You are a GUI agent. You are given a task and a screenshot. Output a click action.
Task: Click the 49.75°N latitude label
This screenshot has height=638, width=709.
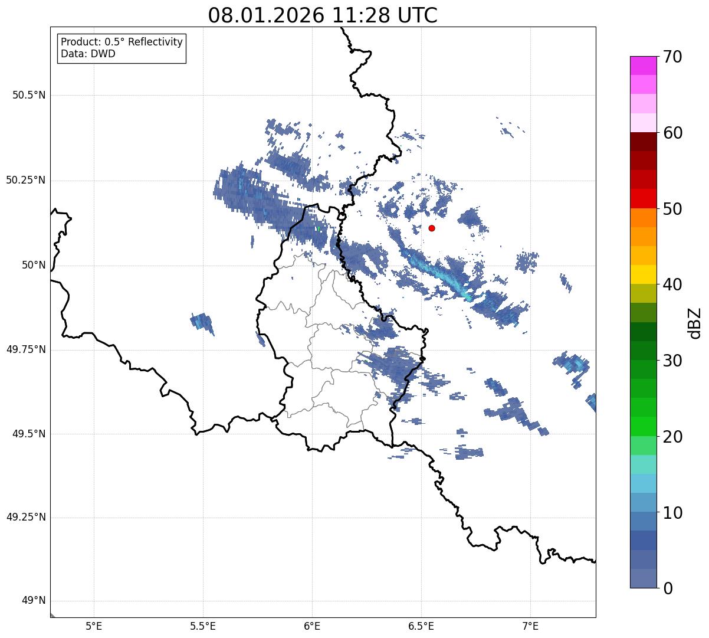point(26,349)
